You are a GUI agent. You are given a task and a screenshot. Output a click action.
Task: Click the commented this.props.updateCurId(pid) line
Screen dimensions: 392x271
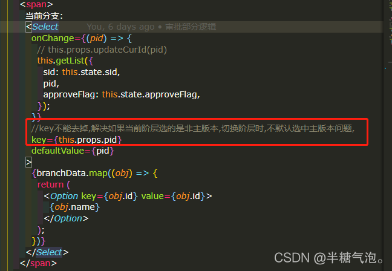pos(102,50)
